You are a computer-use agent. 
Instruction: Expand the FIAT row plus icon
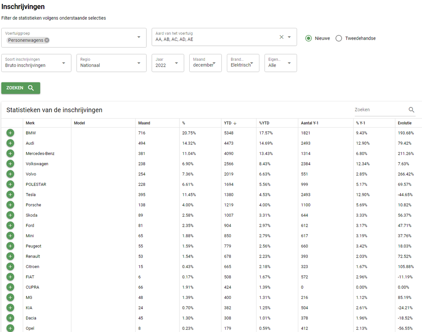click(x=10, y=277)
